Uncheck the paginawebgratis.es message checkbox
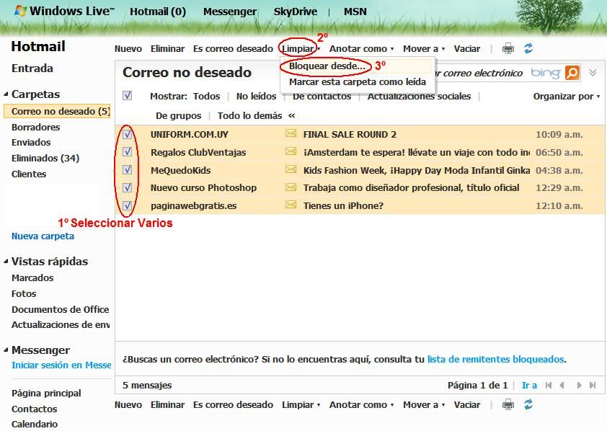 click(128, 205)
